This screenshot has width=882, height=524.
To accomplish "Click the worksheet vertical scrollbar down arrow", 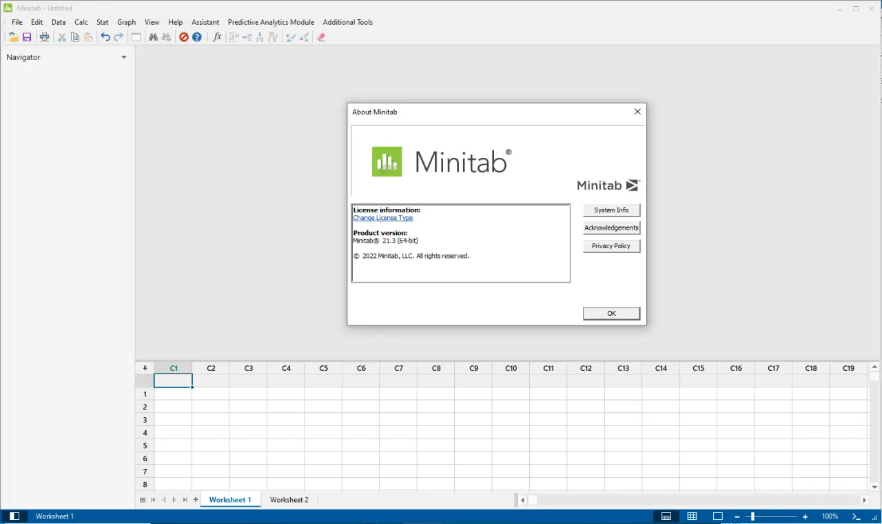I will click(875, 487).
